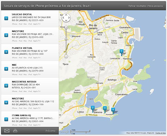Image resolution: width=167 pixels, height=136 pixels.
Task: Click NITEROI, RJ 24220-091 line
Action: pos(24,88)
